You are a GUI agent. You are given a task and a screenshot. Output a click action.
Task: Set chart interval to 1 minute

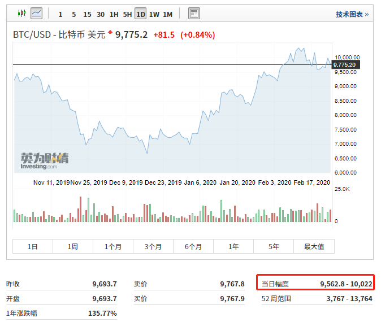tap(60, 14)
